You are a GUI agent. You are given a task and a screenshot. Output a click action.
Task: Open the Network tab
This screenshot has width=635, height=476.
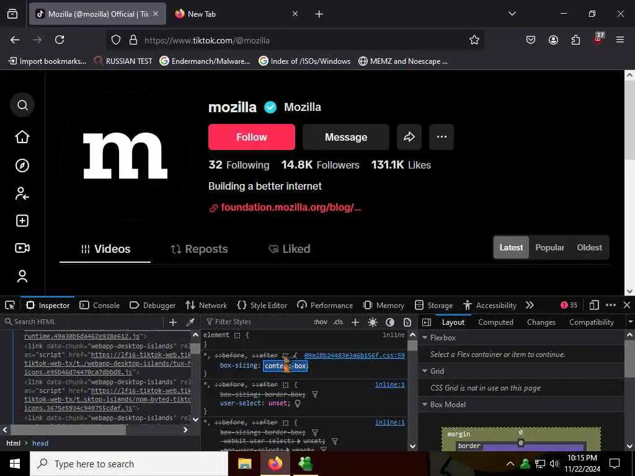(x=206, y=306)
